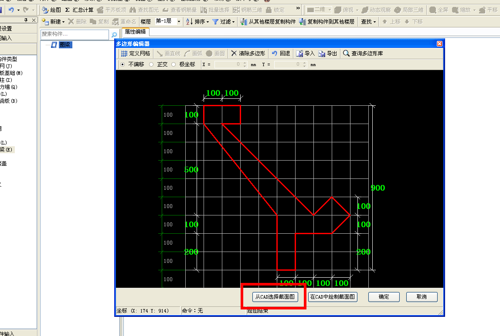Open 查询多边形库 polygon library
Screen dimensions: 500x336
[363, 53]
